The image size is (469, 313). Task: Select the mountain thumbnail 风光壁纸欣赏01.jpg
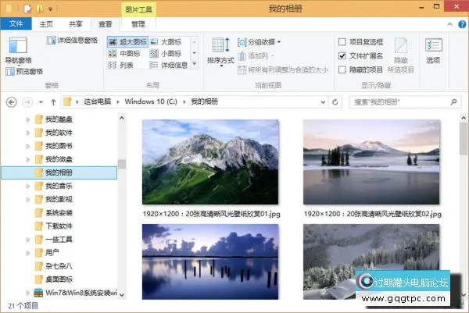point(210,162)
